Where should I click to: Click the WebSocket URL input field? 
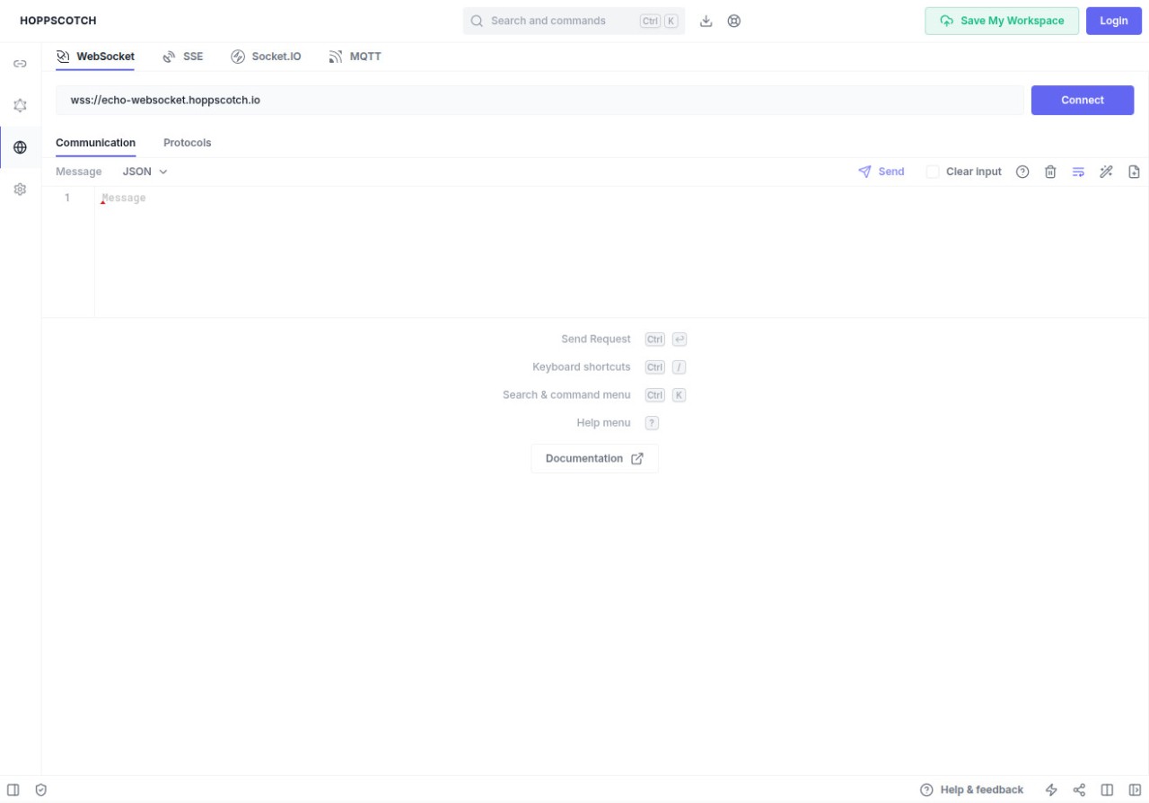539,101
